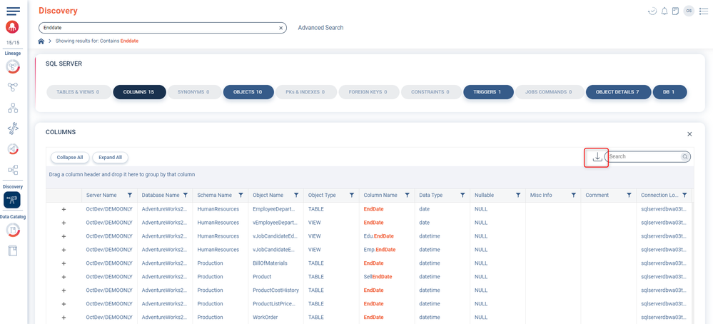Expand the EmployeeDepart... table row
The height and width of the screenshot is (324, 713).
64,210
